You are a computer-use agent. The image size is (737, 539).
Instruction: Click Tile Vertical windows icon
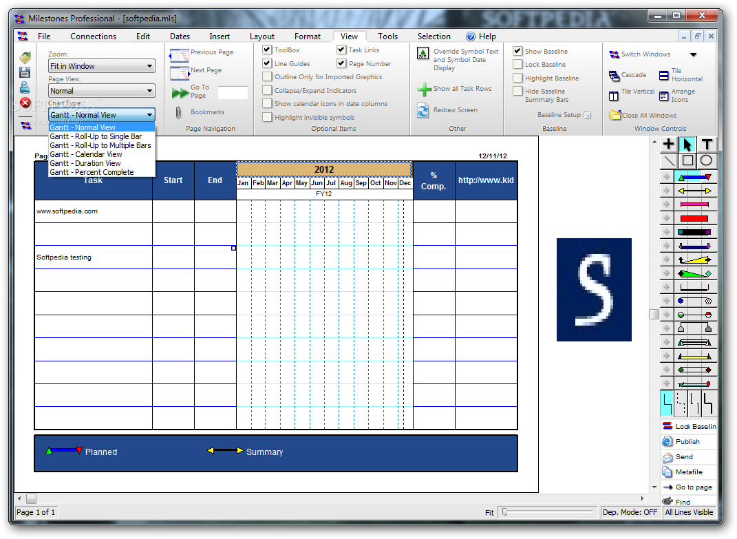pyautogui.click(x=613, y=96)
